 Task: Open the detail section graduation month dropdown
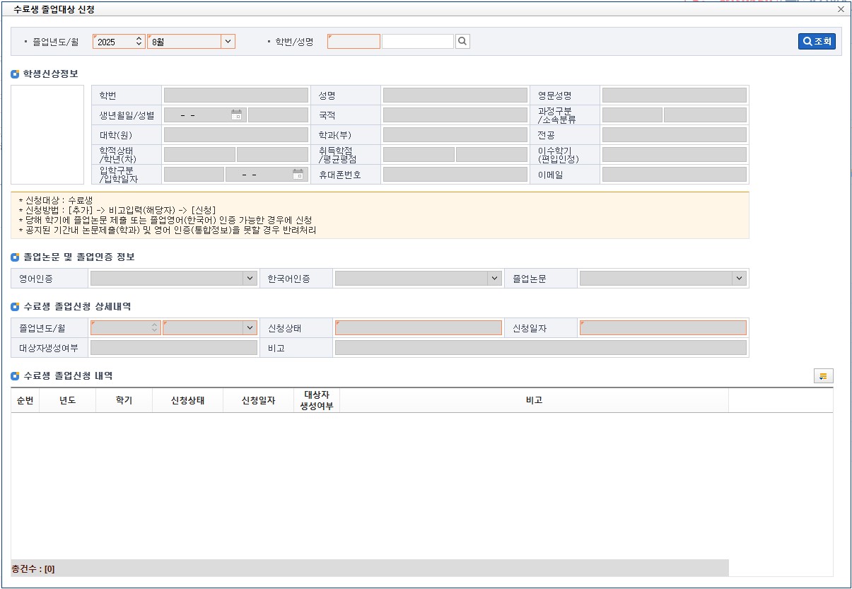click(x=249, y=328)
